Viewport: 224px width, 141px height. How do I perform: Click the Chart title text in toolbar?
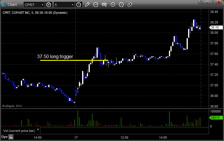click(x=12, y=5)
